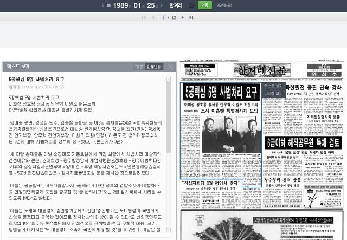Click the 1989.01.25 기사(뉴스) metadata line

[36, 87]
